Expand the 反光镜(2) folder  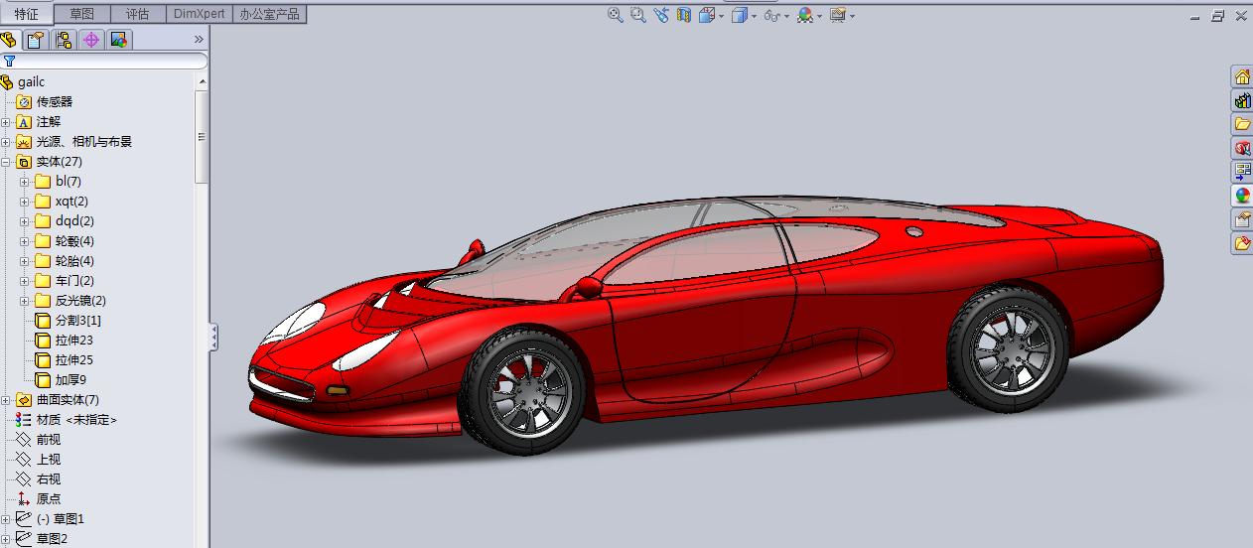(25, 301)
